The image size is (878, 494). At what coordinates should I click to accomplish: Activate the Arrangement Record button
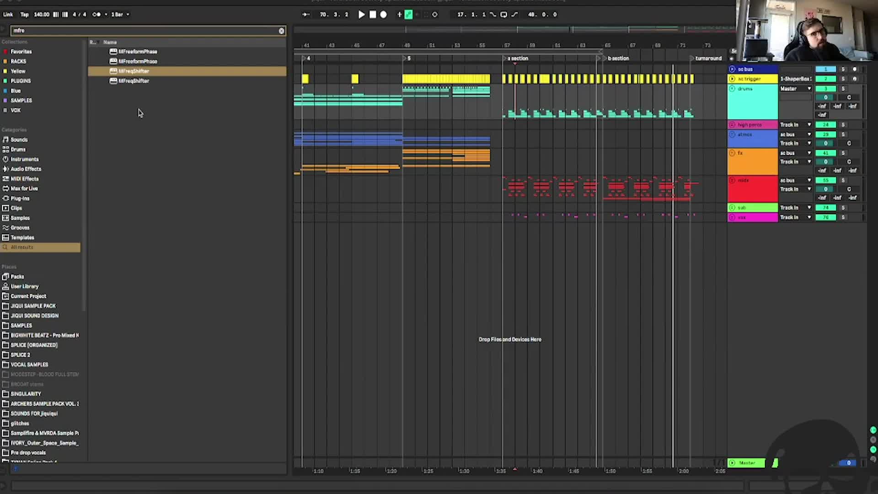[x=384, y=15]
